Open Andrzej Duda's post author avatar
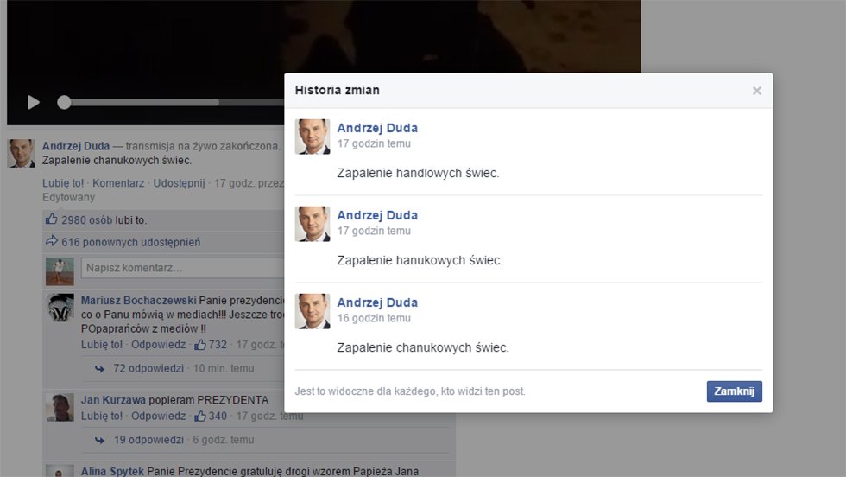The height and width of the screenshot is (477, 846). [x=22, y=153]
